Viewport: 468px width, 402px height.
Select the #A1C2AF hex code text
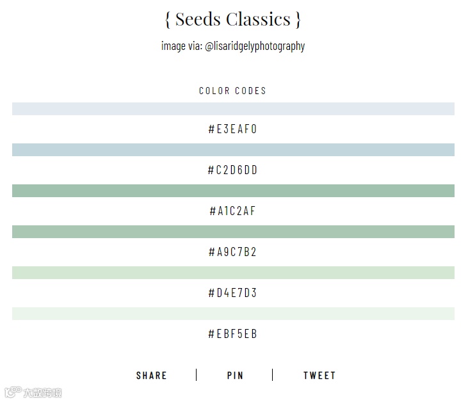pos(233,211)
